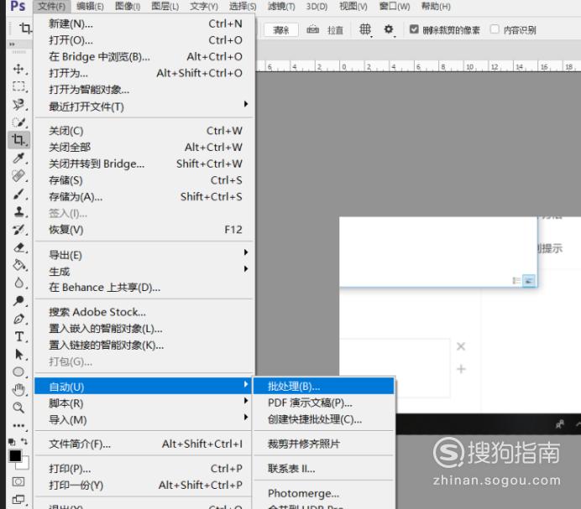581x509 pixels.
Task: Select the Clone Stamp tool
Action: [x=18, y=212]
